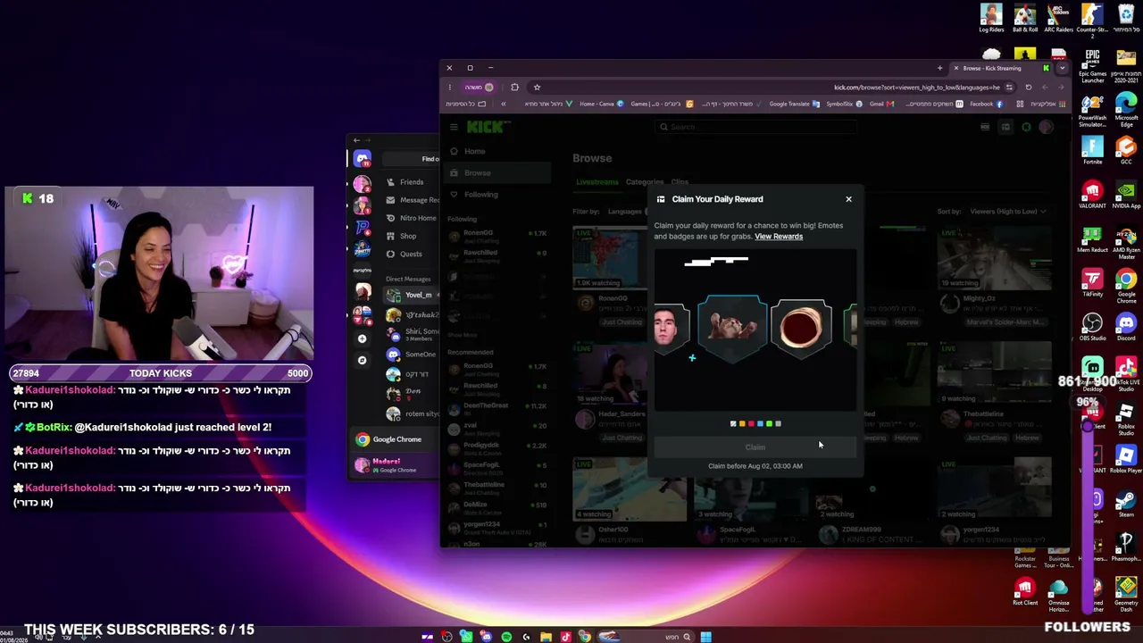Add a server with Discord plus icon
This screenshot has width=1143, height=643.
click(362, 339)
